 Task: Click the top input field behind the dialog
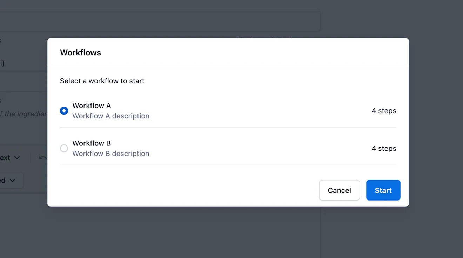[160, 21]
